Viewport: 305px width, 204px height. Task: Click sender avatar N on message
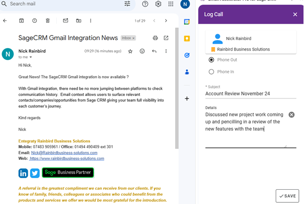pos(8,54)
